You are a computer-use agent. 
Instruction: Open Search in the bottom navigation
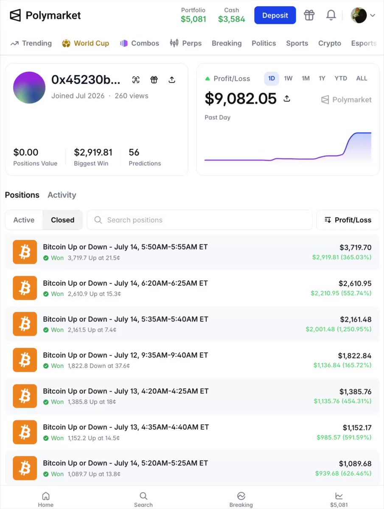click(x=143, y=499)
